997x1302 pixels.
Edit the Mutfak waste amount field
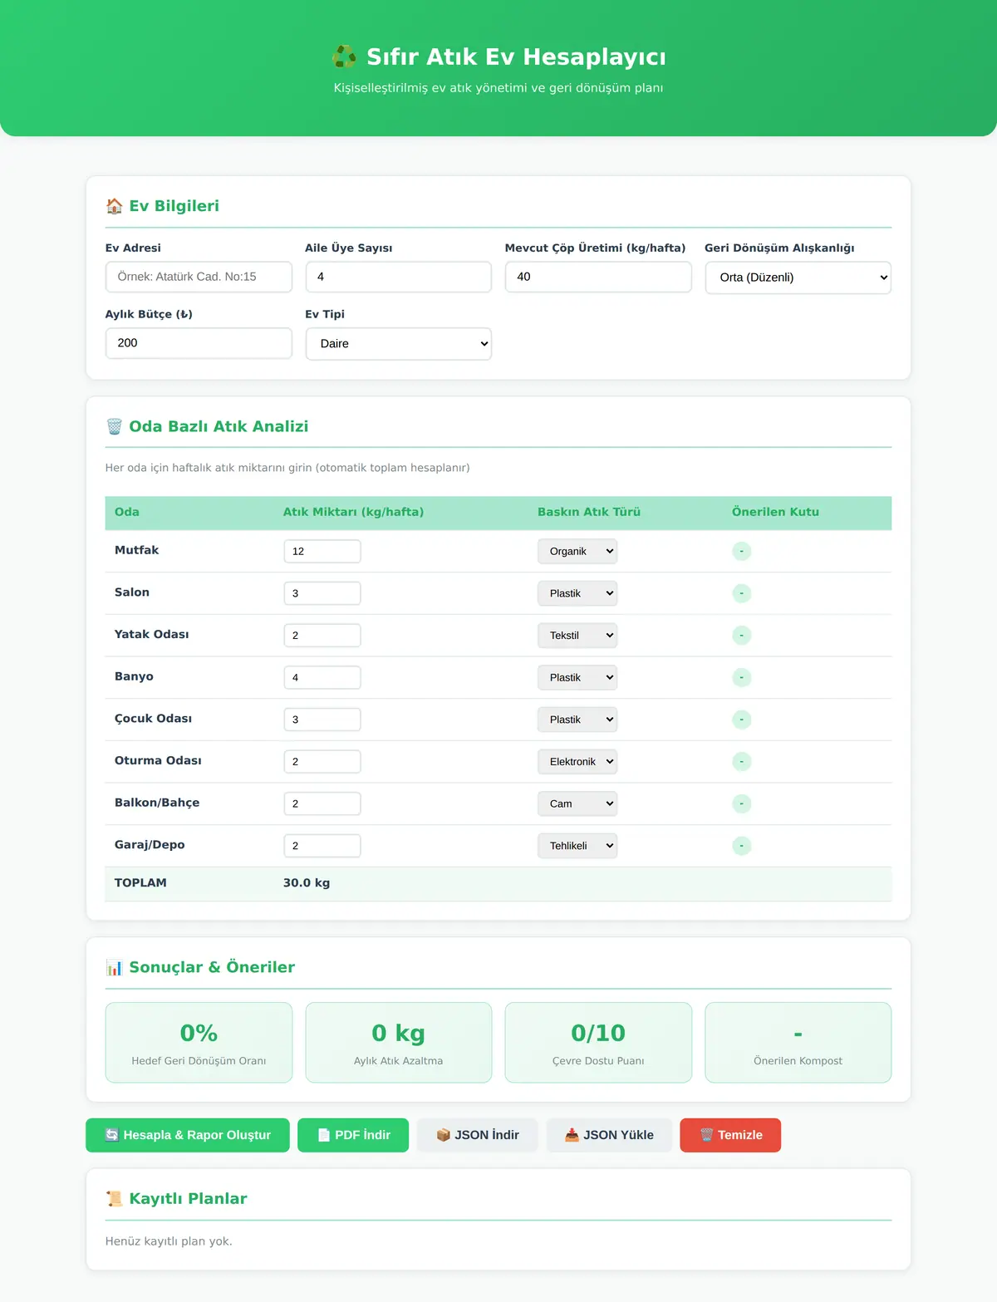click(322, 552)
